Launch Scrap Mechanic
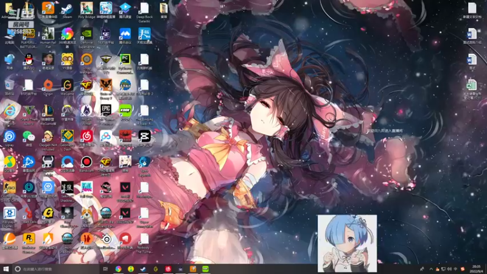The width and height of the screenshot is (487, 274). [86, 63]
